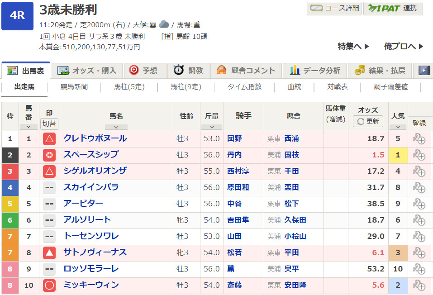The height and width of the screenshot is (295, 433).
Task: Change the double-circle mark for スペースシップ
Action: (x=49, y=155)
